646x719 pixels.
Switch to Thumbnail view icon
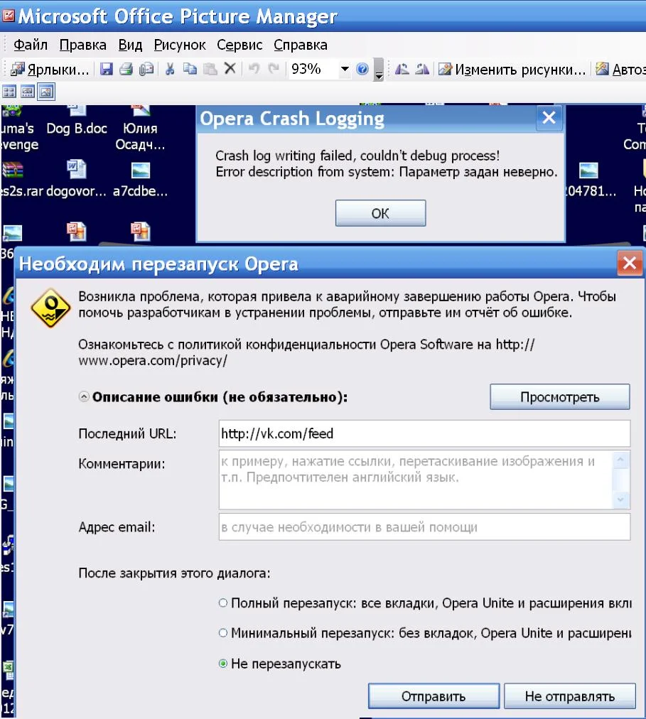(9, 92)
